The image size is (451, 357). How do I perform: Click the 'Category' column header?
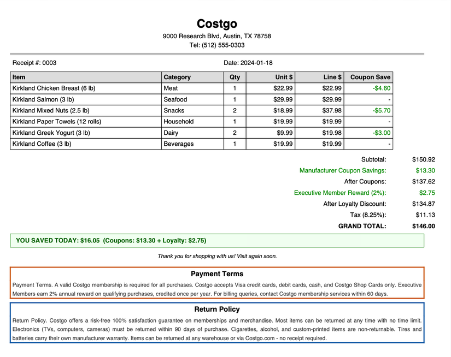[x=192, y=78]
